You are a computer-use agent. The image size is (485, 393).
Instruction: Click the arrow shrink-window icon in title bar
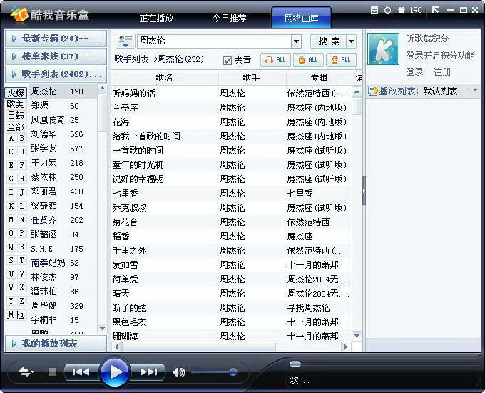(435, 10)
